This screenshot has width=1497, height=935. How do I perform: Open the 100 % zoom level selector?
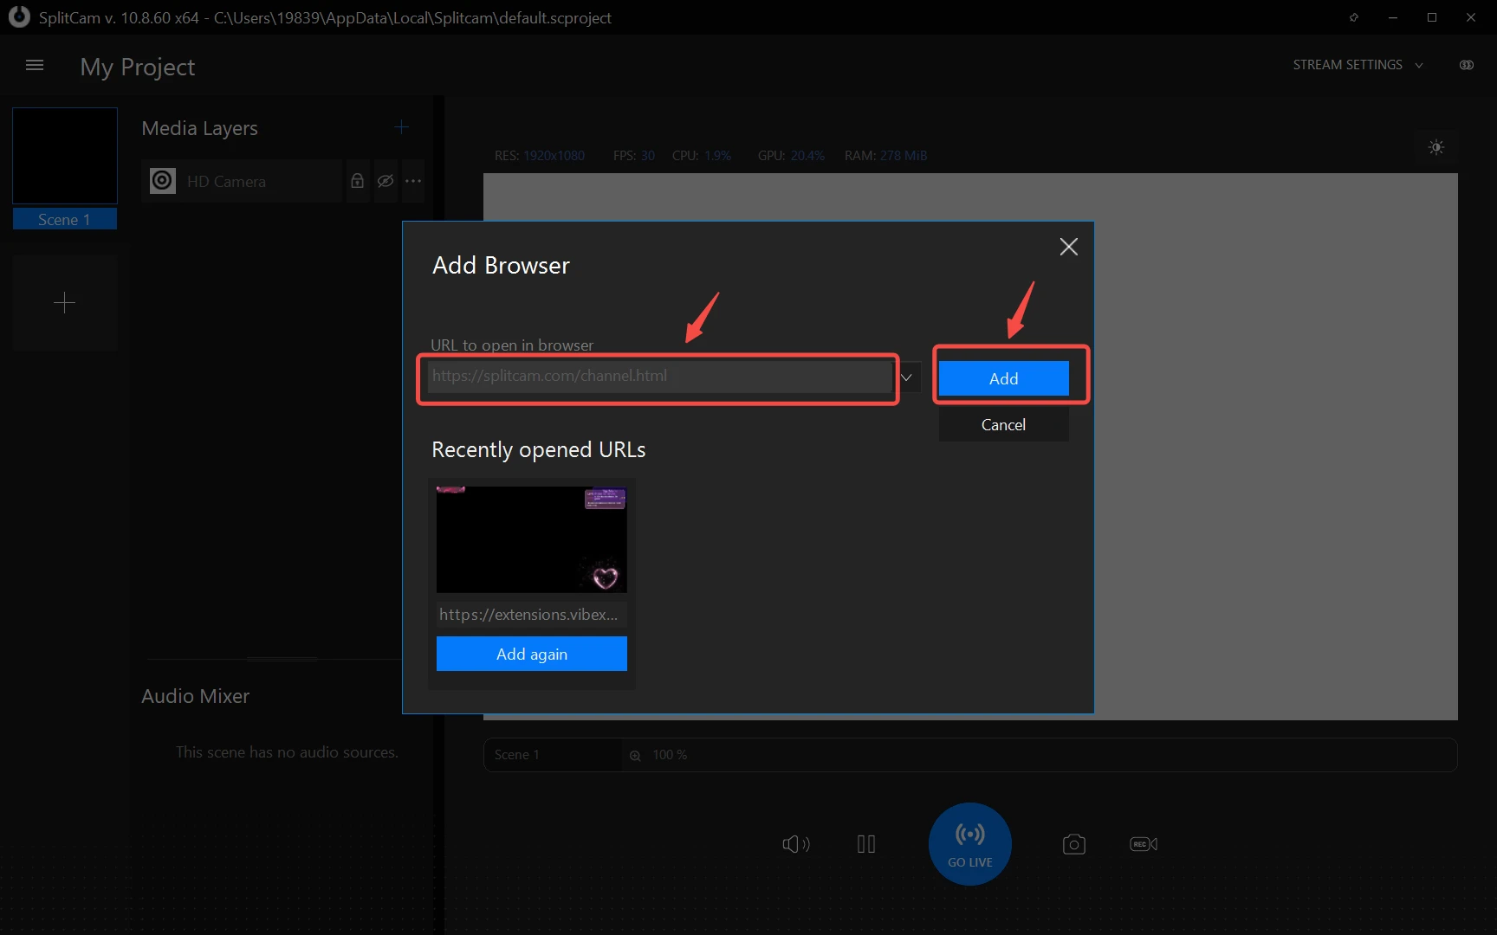[663, 755]
